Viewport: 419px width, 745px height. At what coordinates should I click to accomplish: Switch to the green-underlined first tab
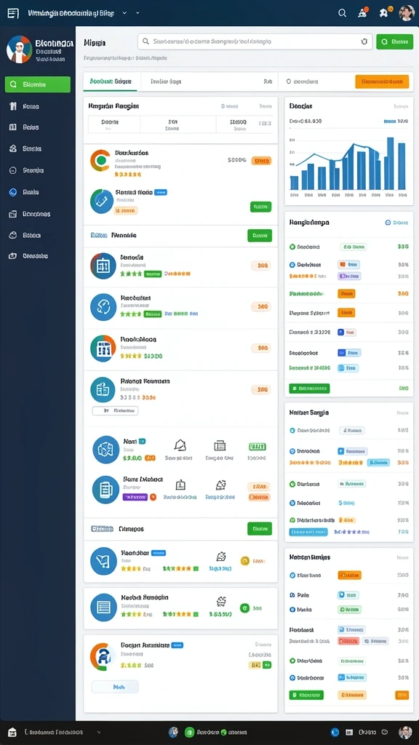[111, 81]
